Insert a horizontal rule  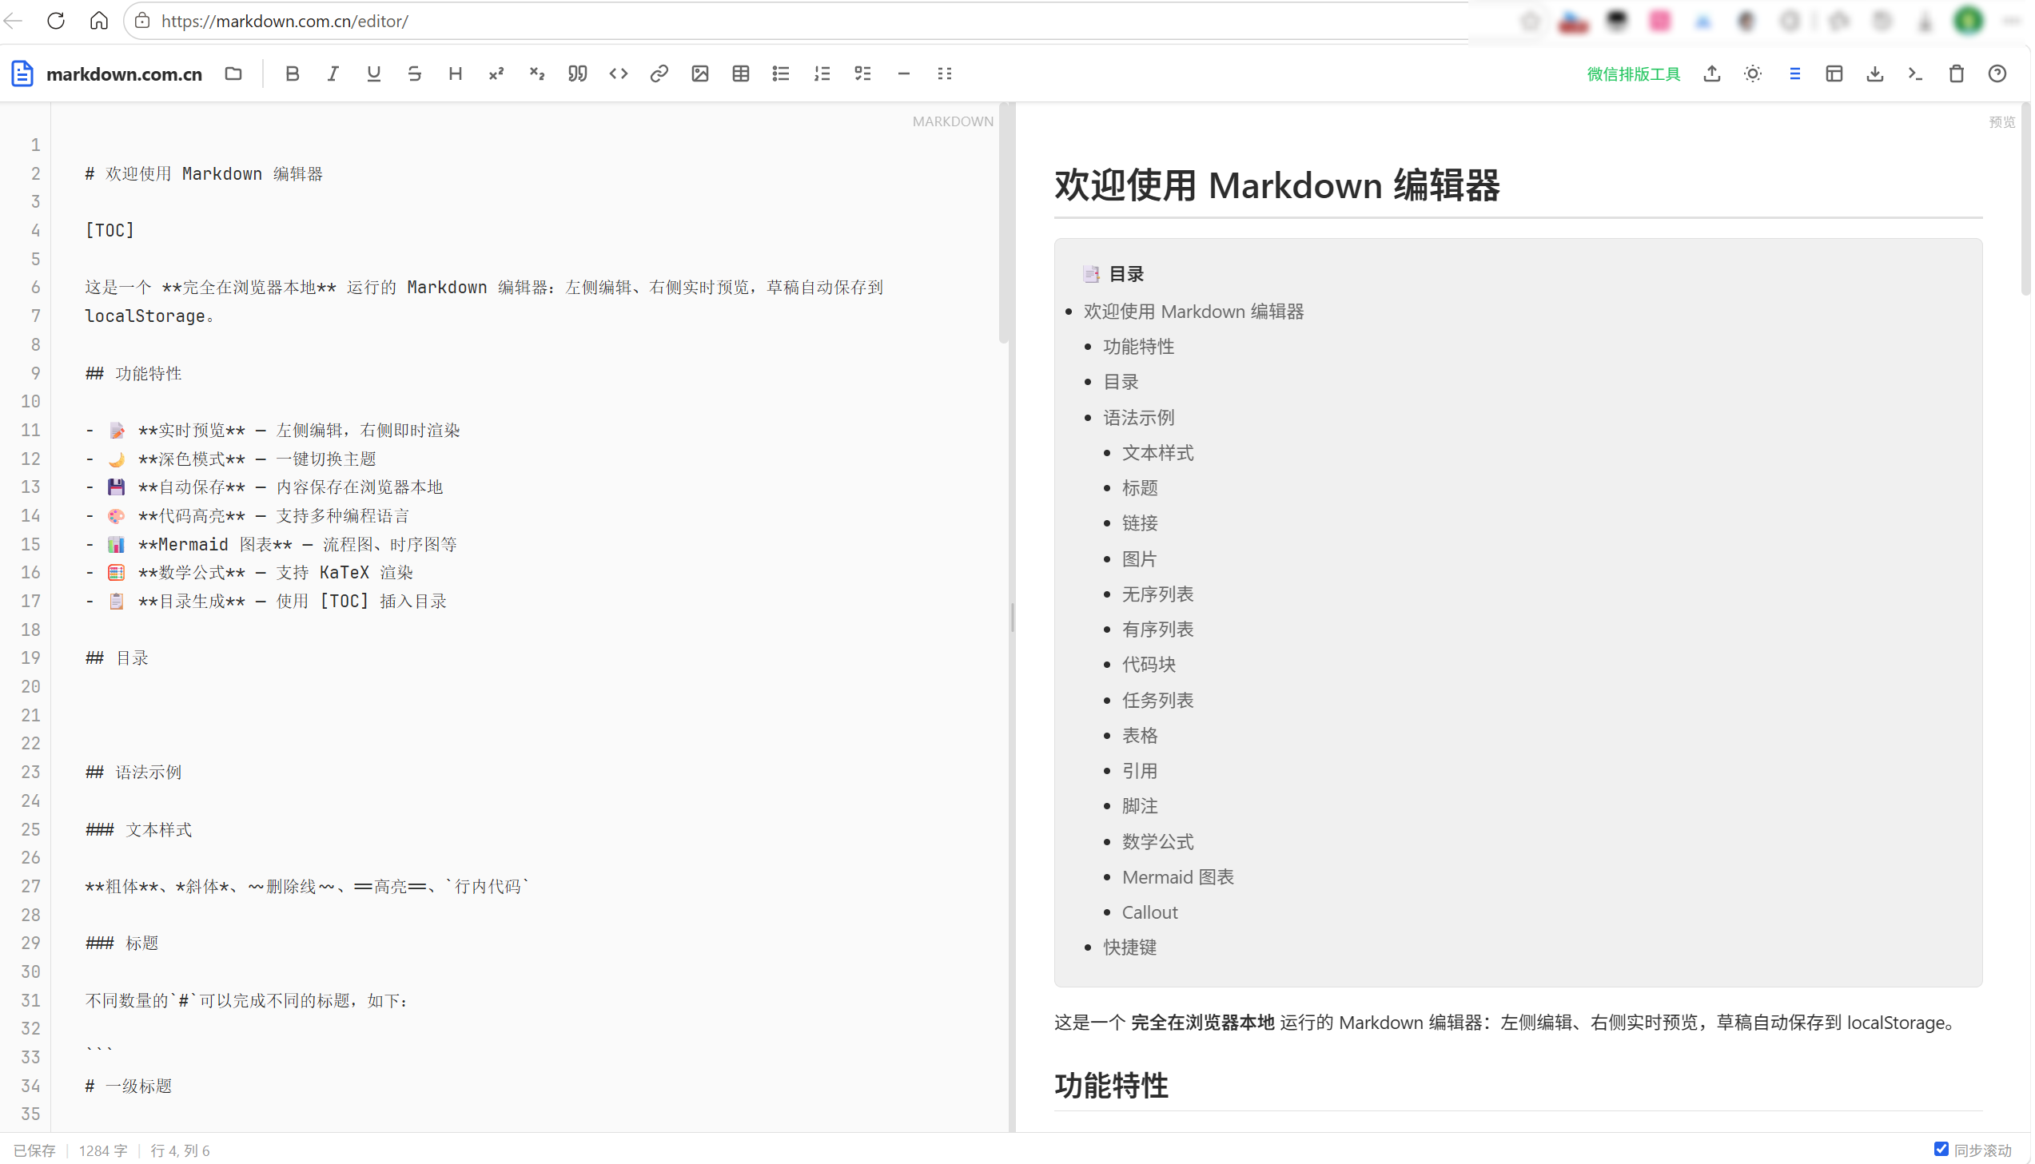click(904, 73)
